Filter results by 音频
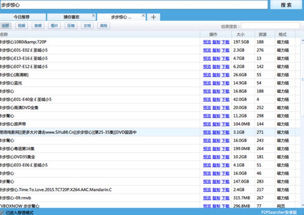304x215 pixels. pyautogui.click(x=38, y=26)
